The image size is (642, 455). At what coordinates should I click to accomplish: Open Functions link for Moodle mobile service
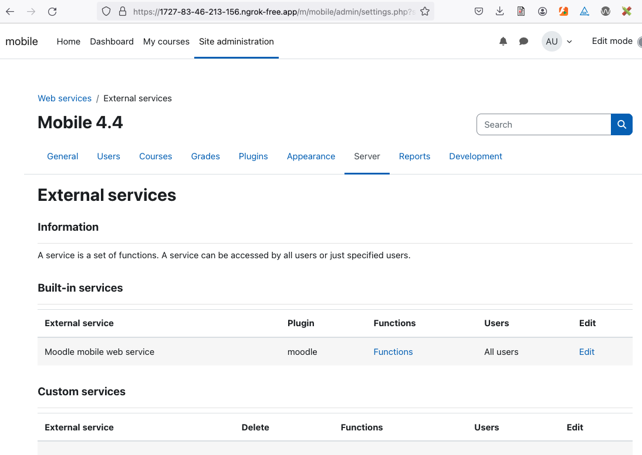(393, 352)
